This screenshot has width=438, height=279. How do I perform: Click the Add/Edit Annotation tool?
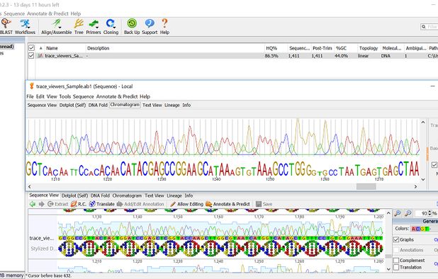[140, 204]
